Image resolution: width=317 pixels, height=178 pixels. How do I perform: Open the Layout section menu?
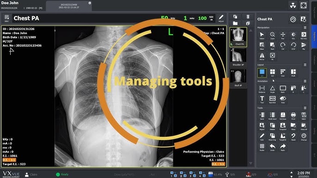click(305, 65)
